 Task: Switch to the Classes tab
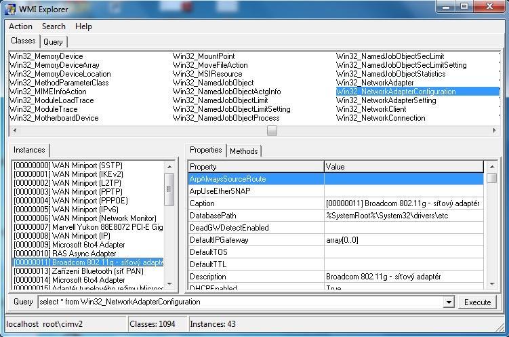tap(23, 41)
